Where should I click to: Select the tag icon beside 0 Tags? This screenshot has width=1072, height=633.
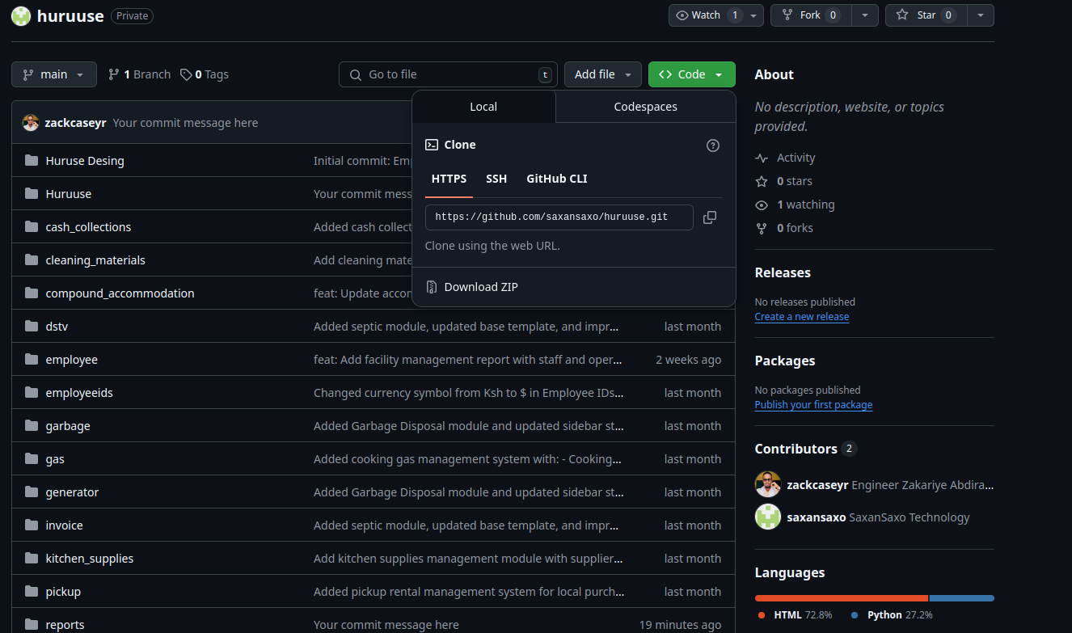point(186,74)
